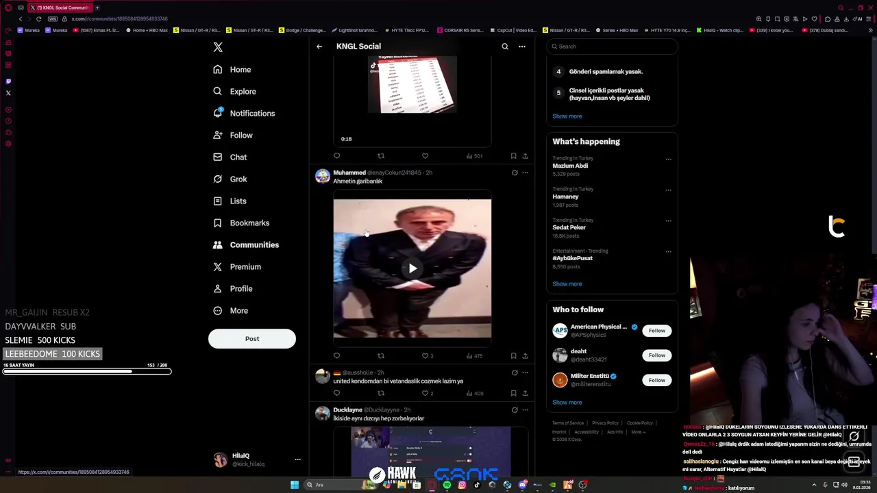
Task: Follow the deaht account
Action: (657, 355)
